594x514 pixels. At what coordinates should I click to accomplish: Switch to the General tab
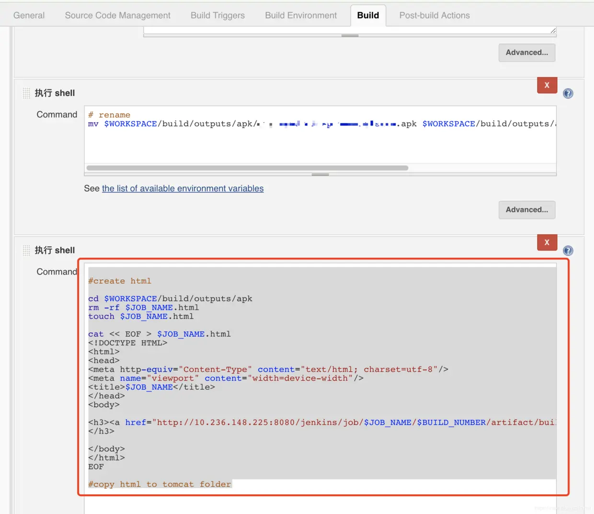point(29,15)
